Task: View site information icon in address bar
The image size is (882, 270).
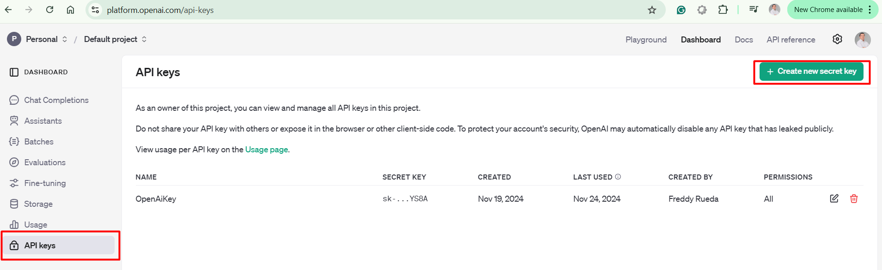Action: [95, 10]
